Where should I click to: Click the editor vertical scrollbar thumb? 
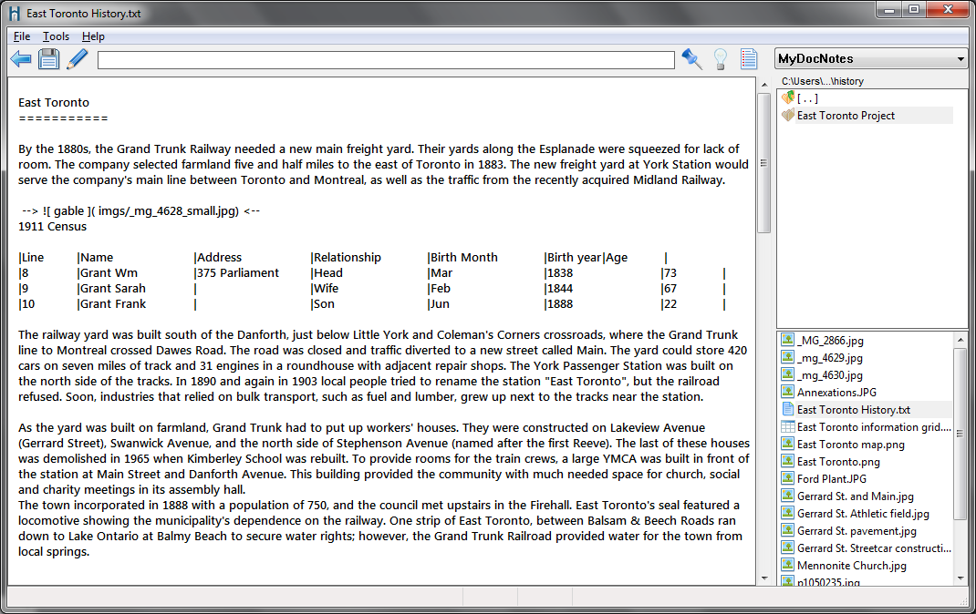(763, 163)
